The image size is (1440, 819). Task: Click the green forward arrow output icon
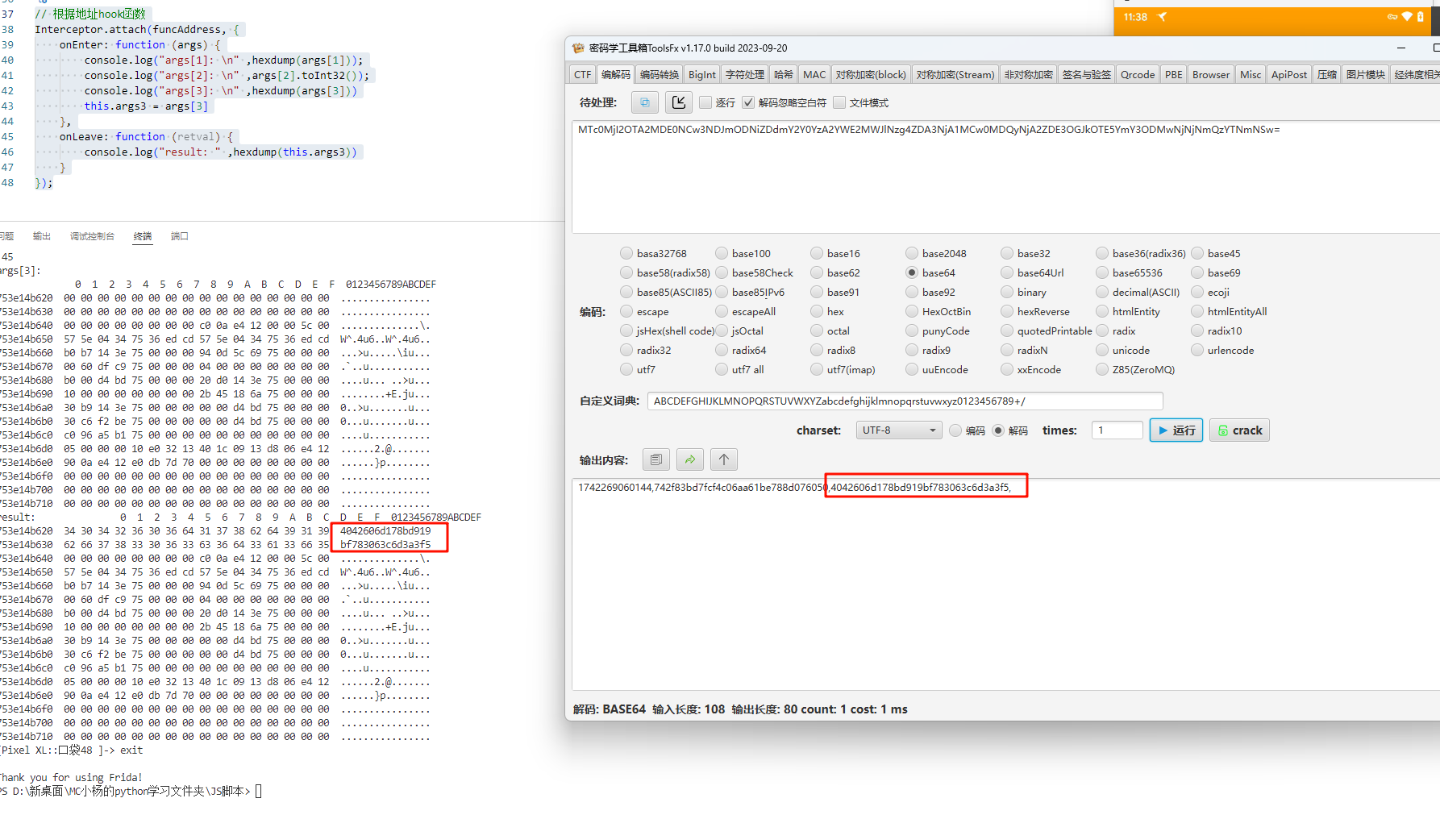(690, 459)
